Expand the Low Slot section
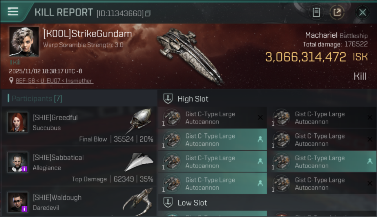The width and height of the screenshot is (377, 217). tap(192, 203)
